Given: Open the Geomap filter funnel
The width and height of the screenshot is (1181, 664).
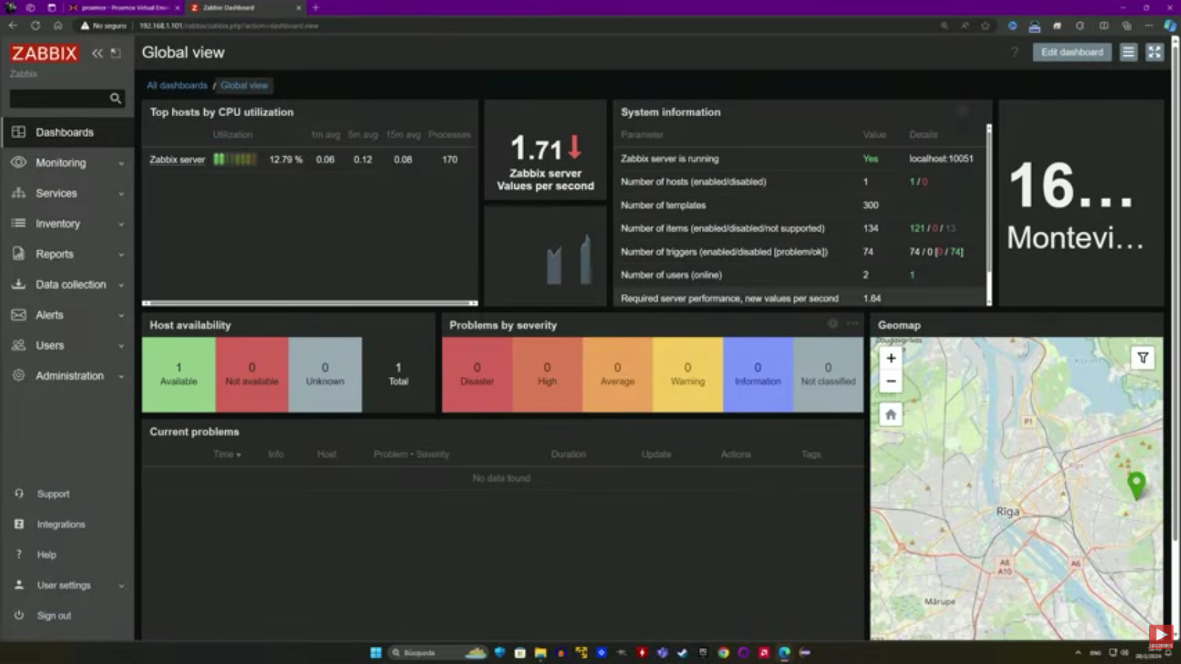Looking at the screenshot, I should click(1143, 358).
